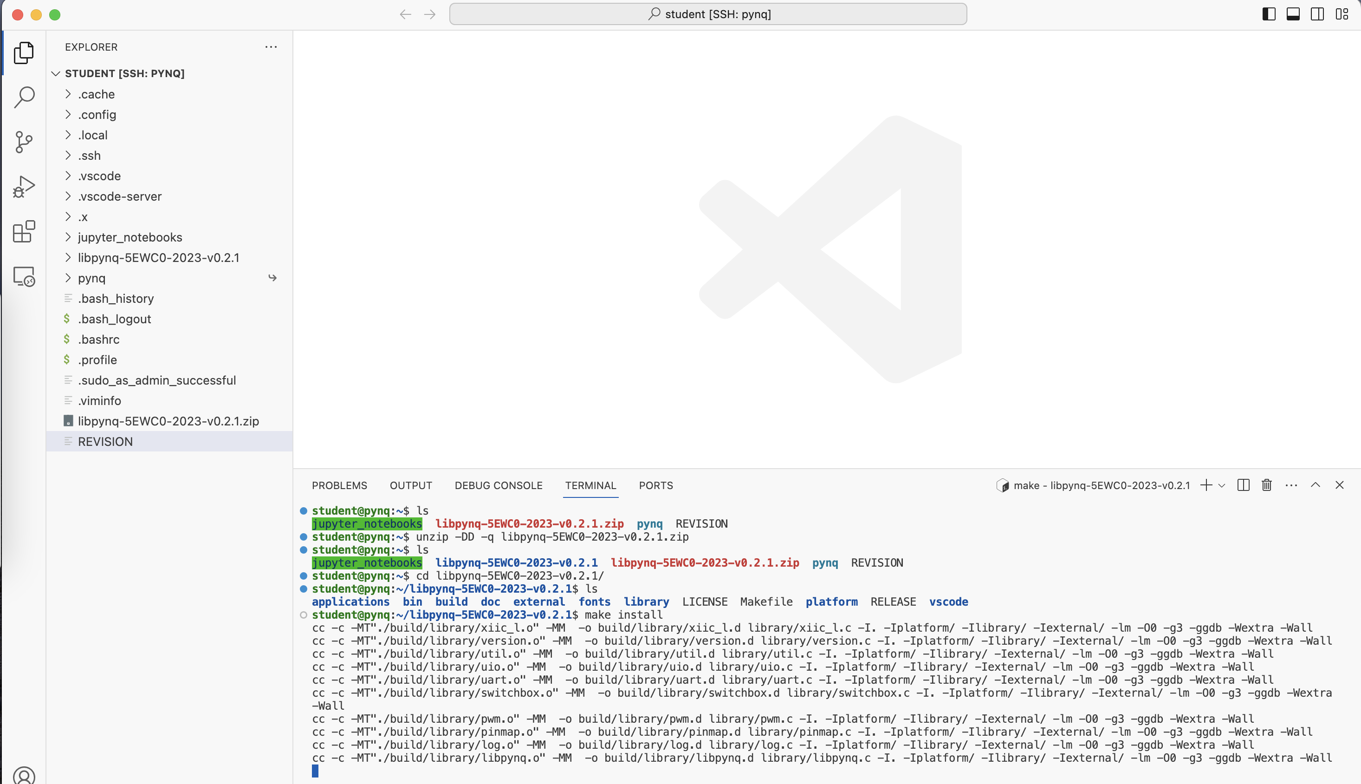Split the terminal

[x=1243, y=485]
